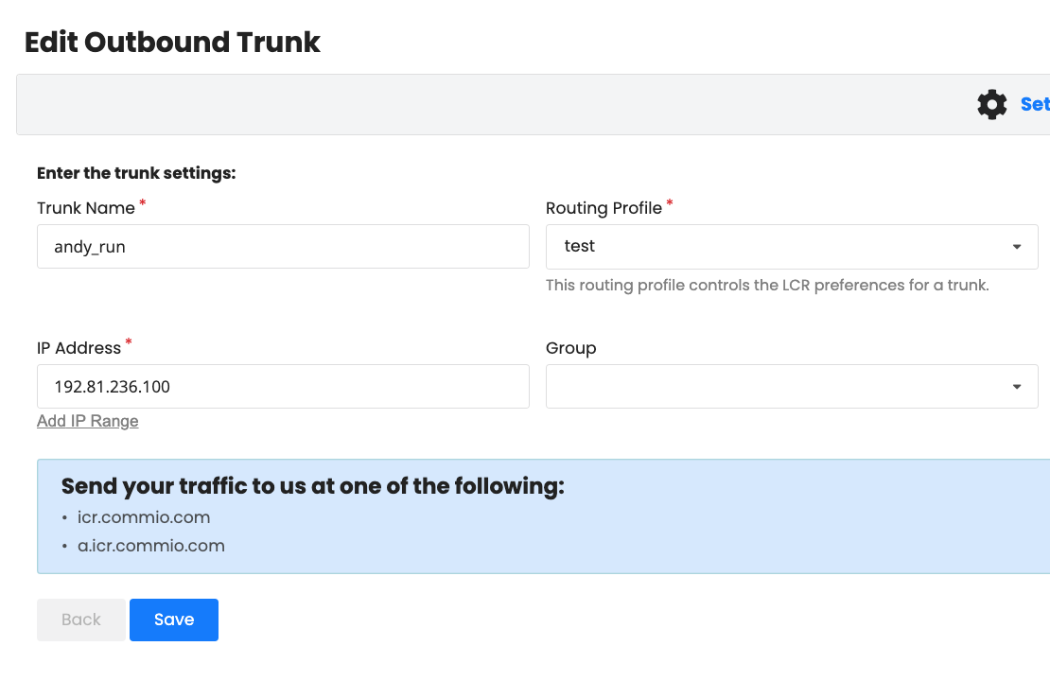Focus the IP Address field with 192.81.236.100
This screenshot has height=681, width=1050.
(282, 387)
